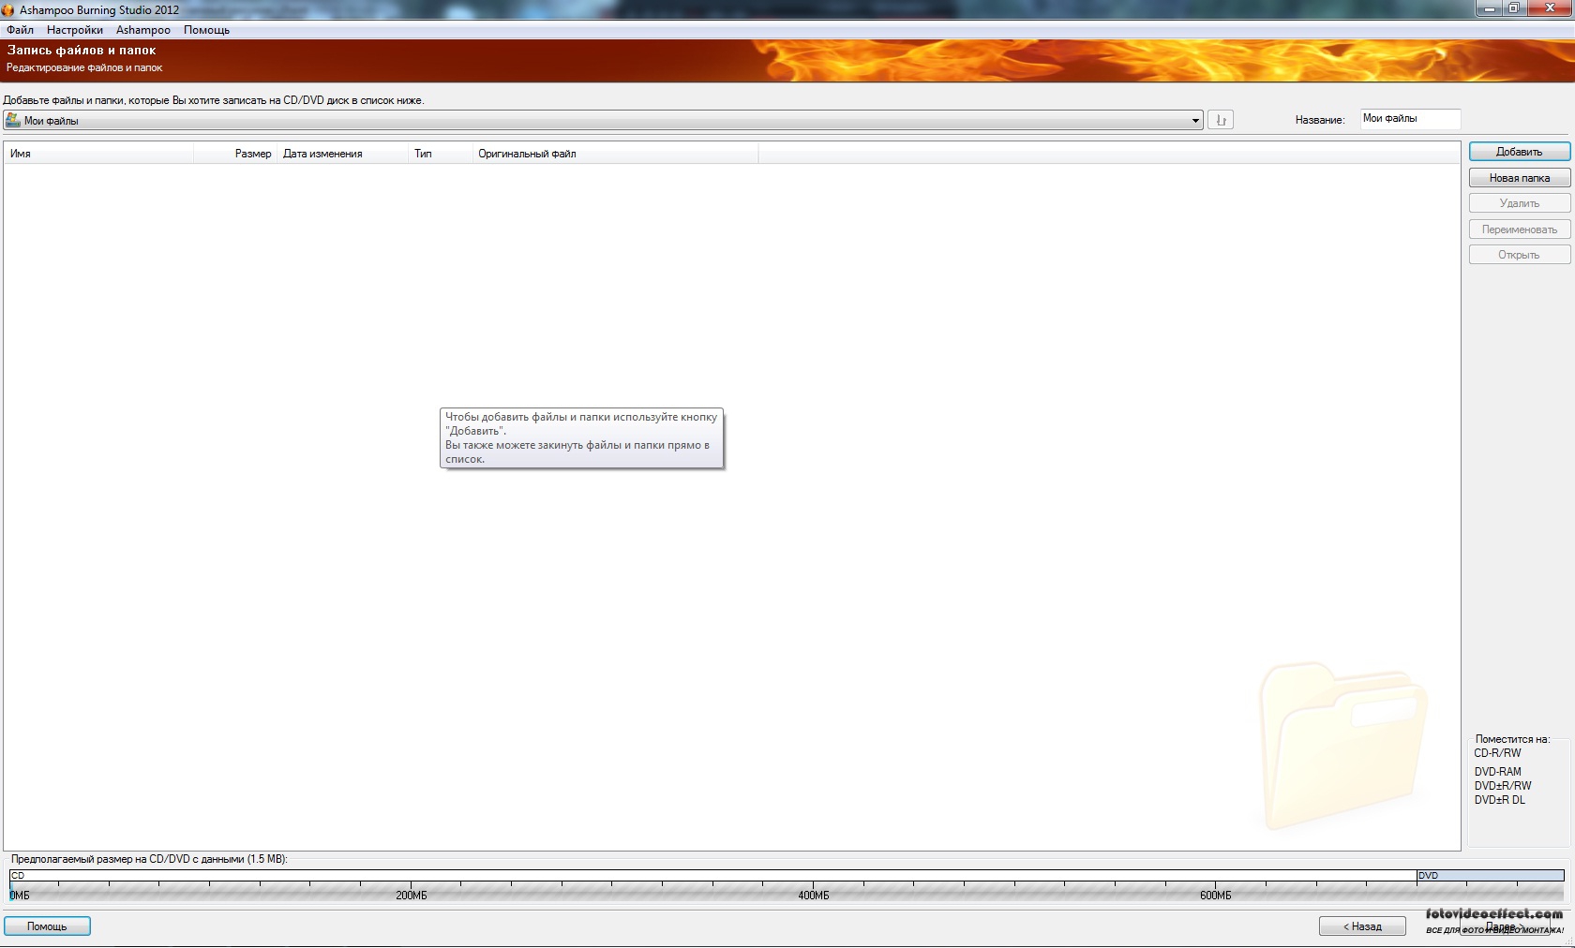Open the Файл menu
Screen dimensions: 1575x948
point(20,30)
